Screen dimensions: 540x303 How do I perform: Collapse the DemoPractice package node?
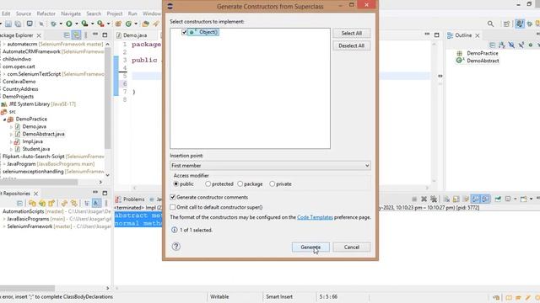(x=4, y=120)
